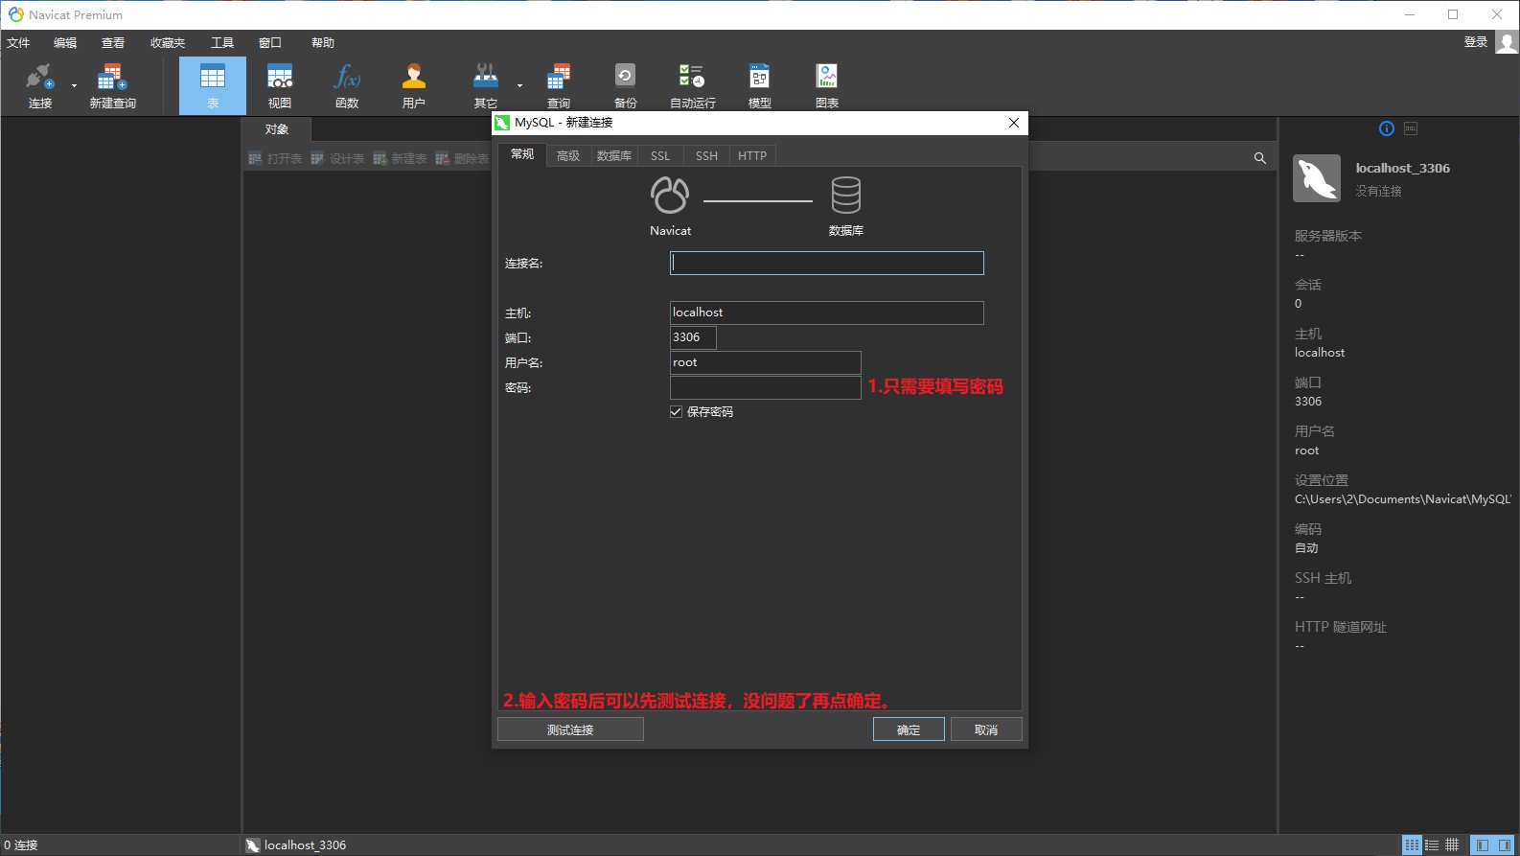Open the 文件 menu
The height and width of the screenshot is (856, 1520).
click(x=18, y=43)
